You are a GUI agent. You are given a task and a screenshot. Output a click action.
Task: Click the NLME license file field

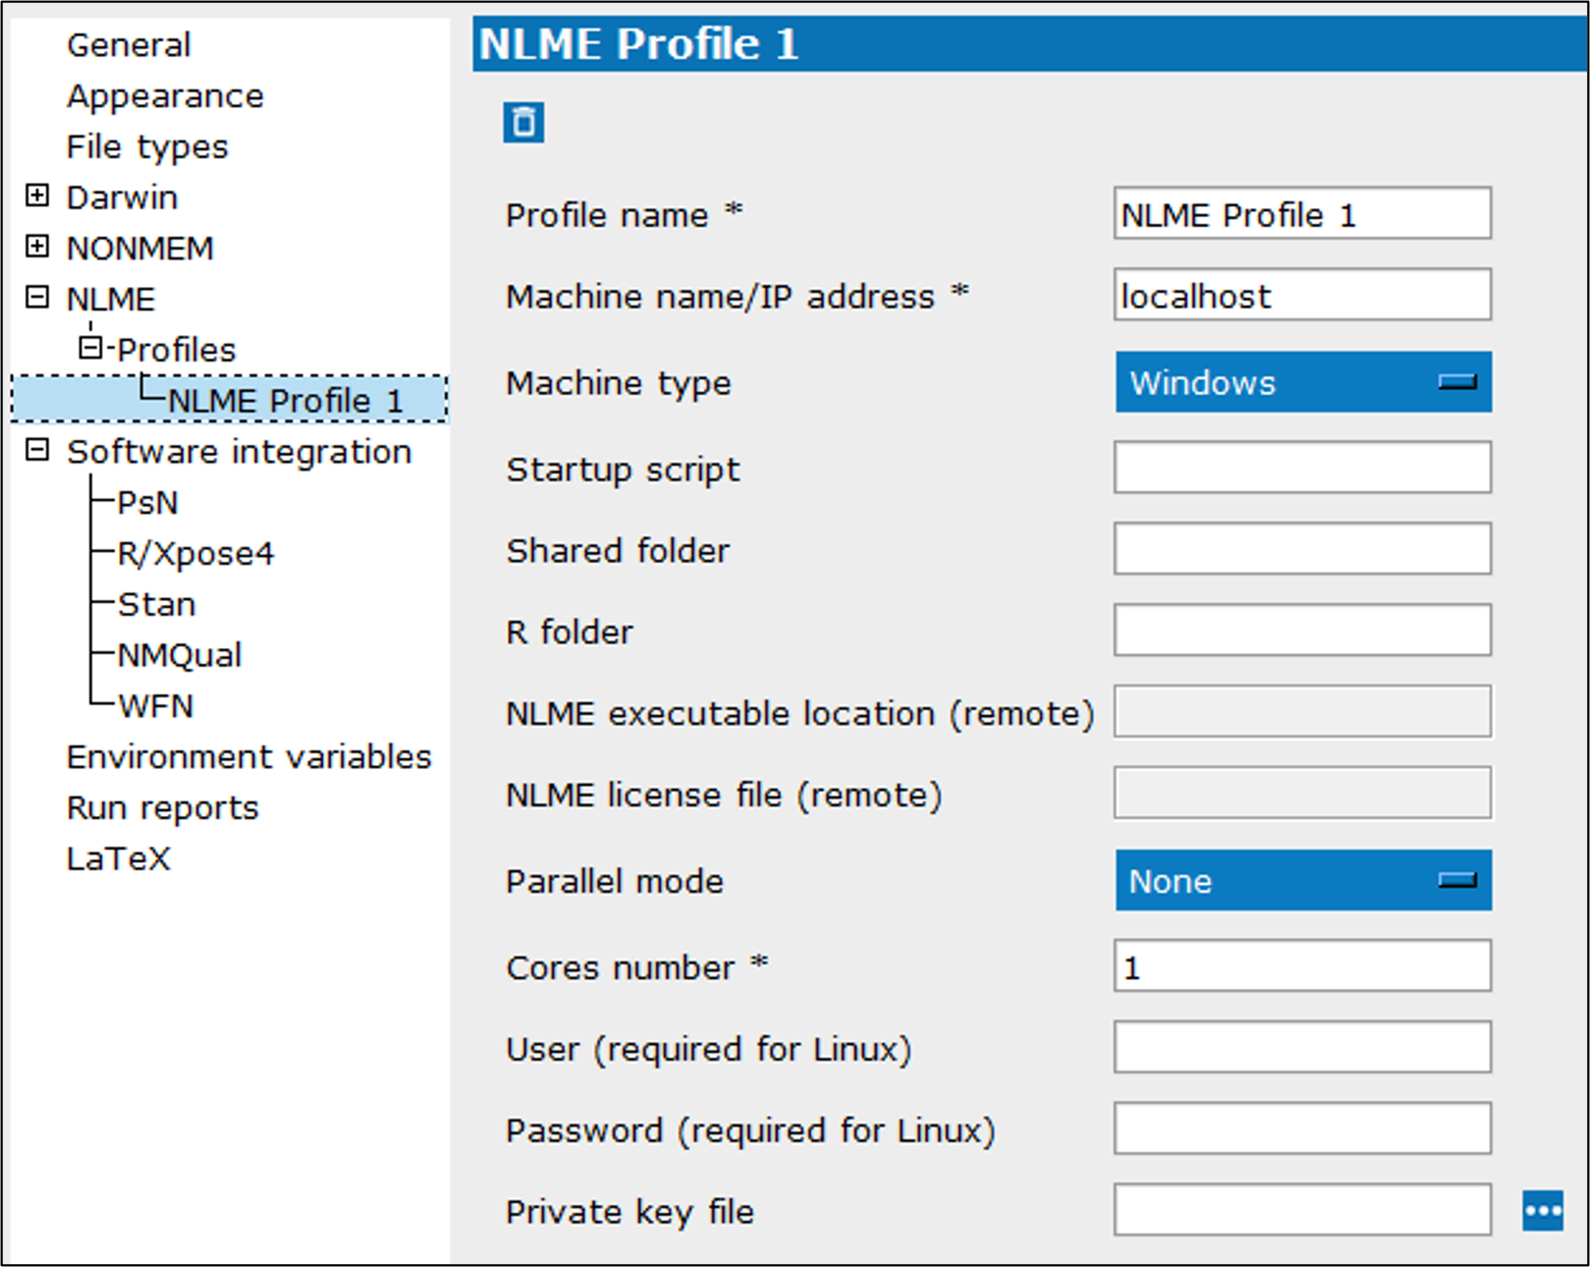pos(1302,793)
